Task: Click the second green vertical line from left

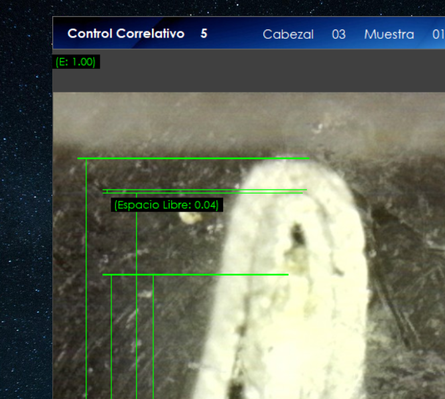Action: click(111, 335)
